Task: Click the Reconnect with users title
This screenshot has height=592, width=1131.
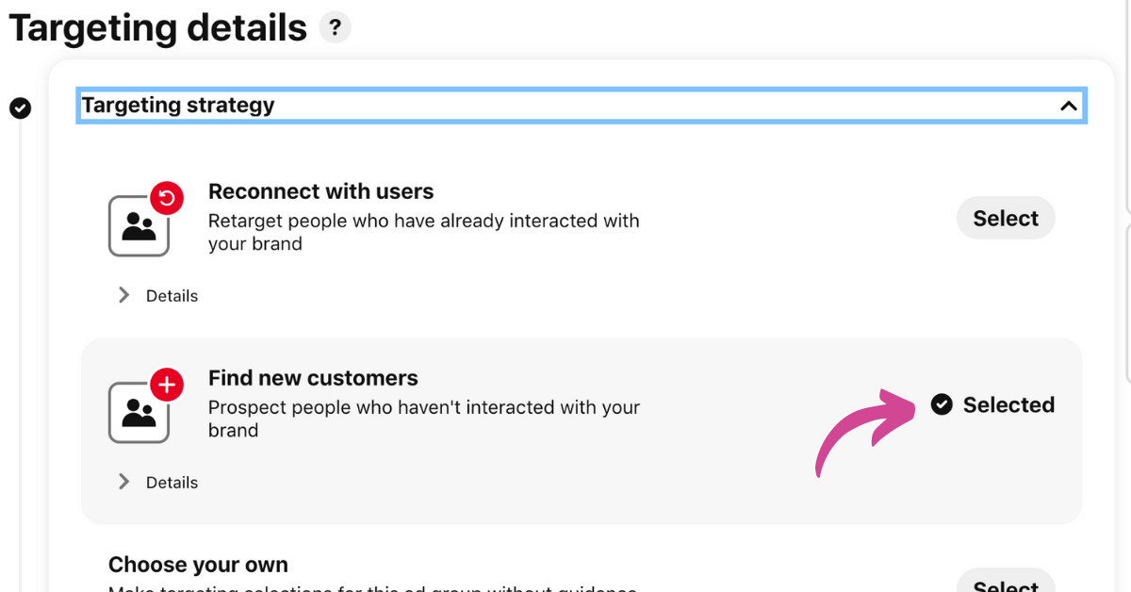Action: (x=321, y=191)
